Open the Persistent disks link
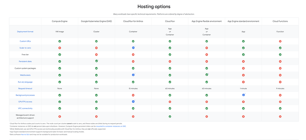The width and height of the screenshot is (306, 140). point(25,61)
